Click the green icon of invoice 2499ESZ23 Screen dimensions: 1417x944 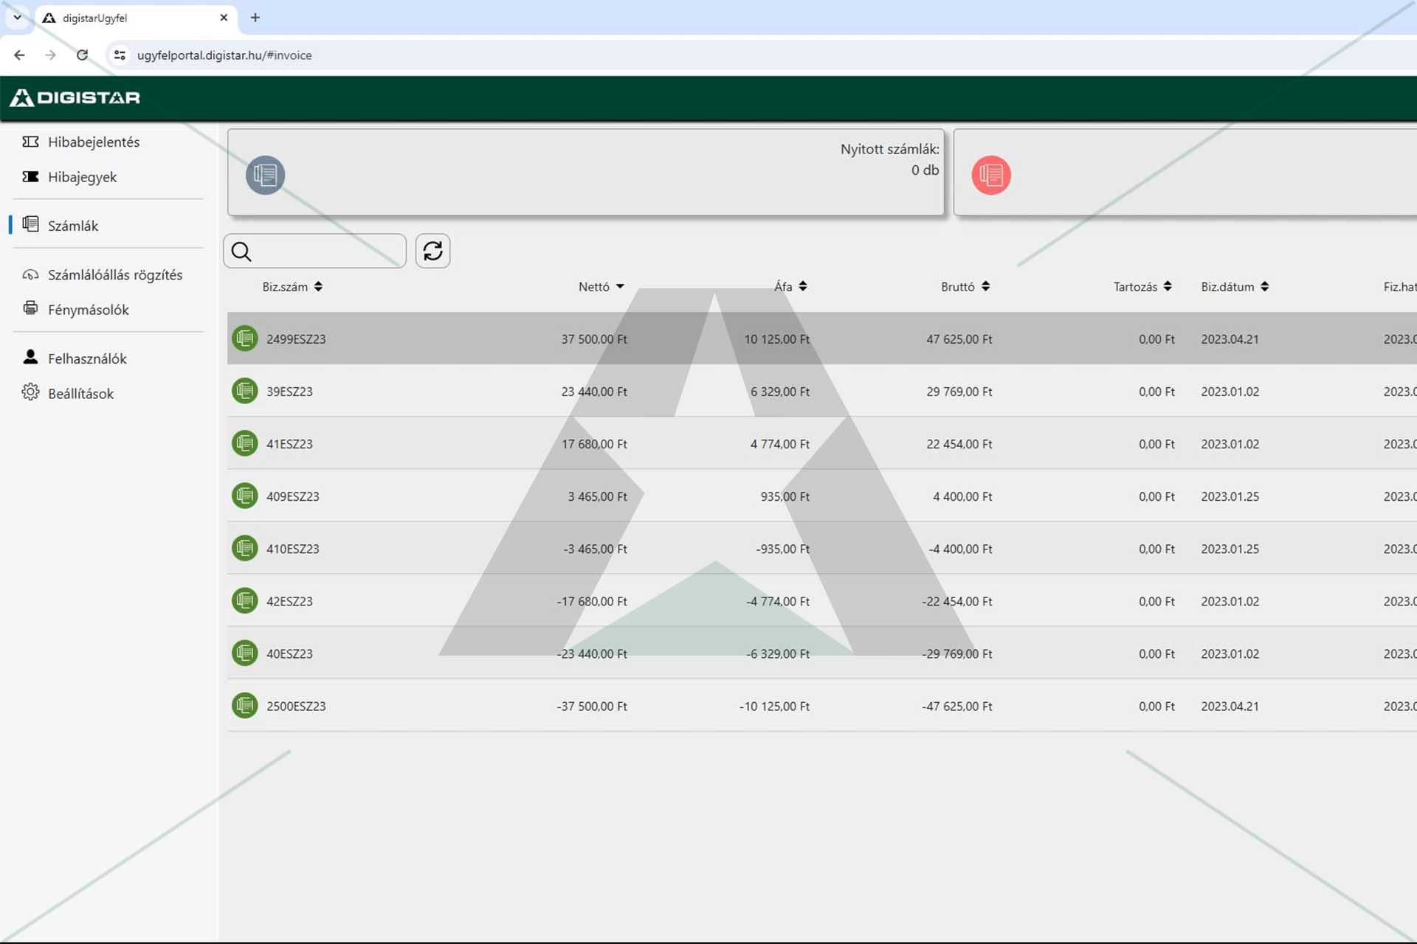(x=245, y=339)
